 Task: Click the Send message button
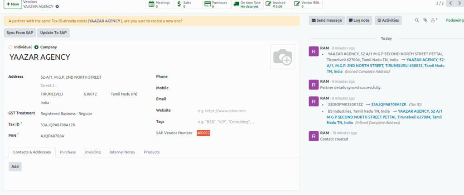click(327, 20)
